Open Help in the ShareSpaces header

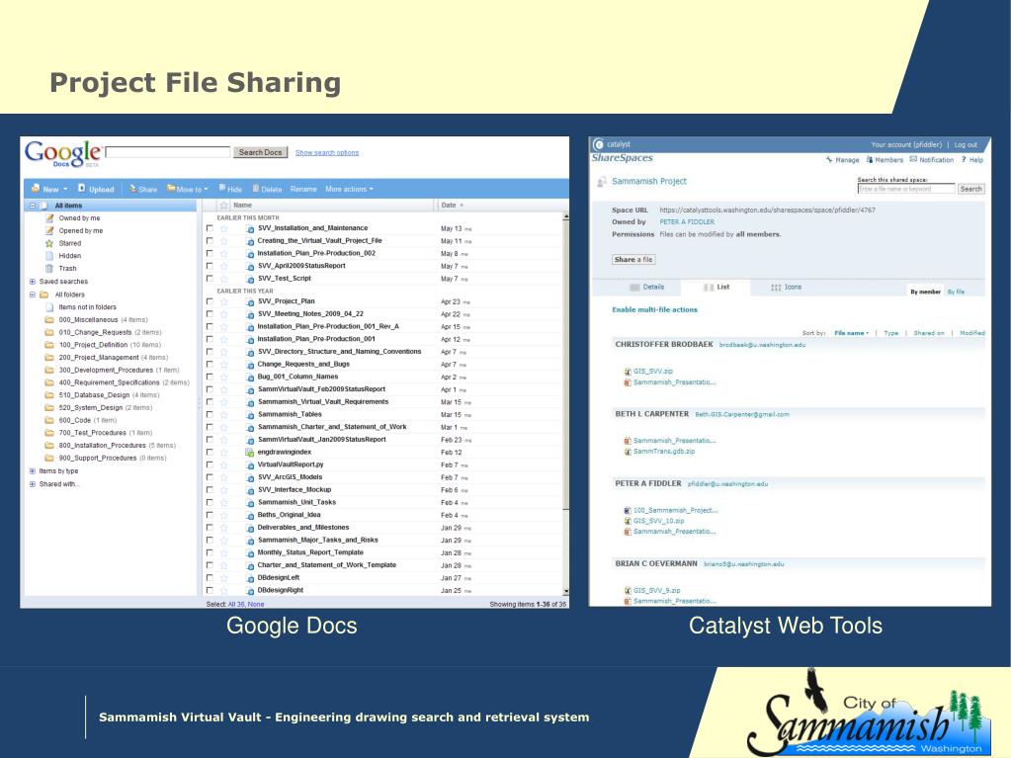972,159
